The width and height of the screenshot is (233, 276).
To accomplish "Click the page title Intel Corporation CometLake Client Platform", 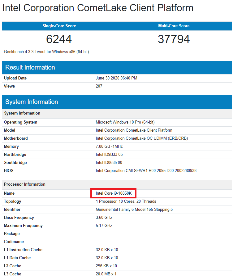I will coord(98,8).
